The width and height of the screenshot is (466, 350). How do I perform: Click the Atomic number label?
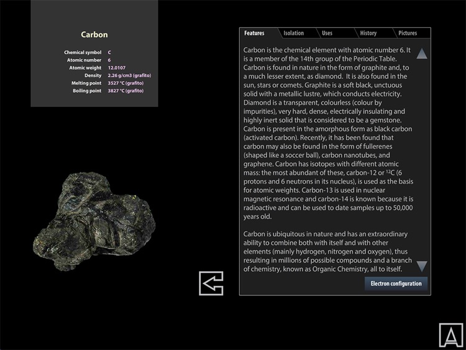tap(84, 60)
